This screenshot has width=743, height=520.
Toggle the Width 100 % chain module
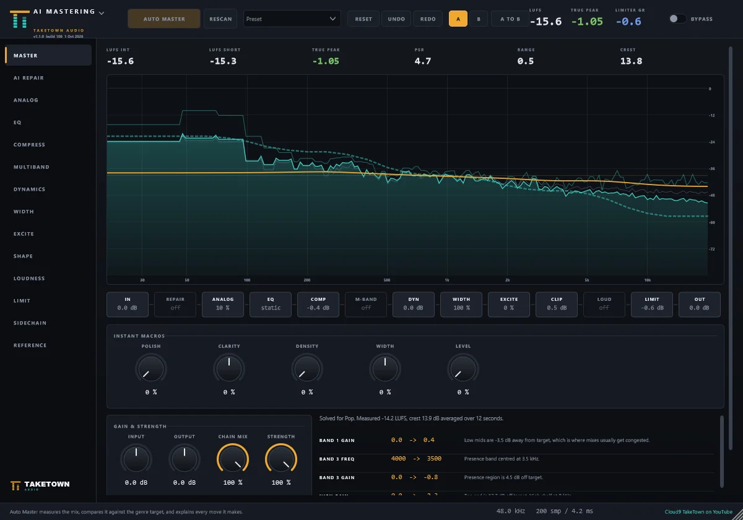(461, 304)
